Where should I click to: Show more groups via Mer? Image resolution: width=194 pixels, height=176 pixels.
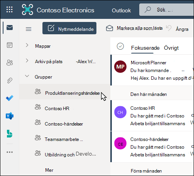click(49, 170)
